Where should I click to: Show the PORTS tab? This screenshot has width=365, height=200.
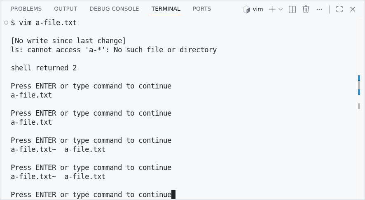[202, 9]
